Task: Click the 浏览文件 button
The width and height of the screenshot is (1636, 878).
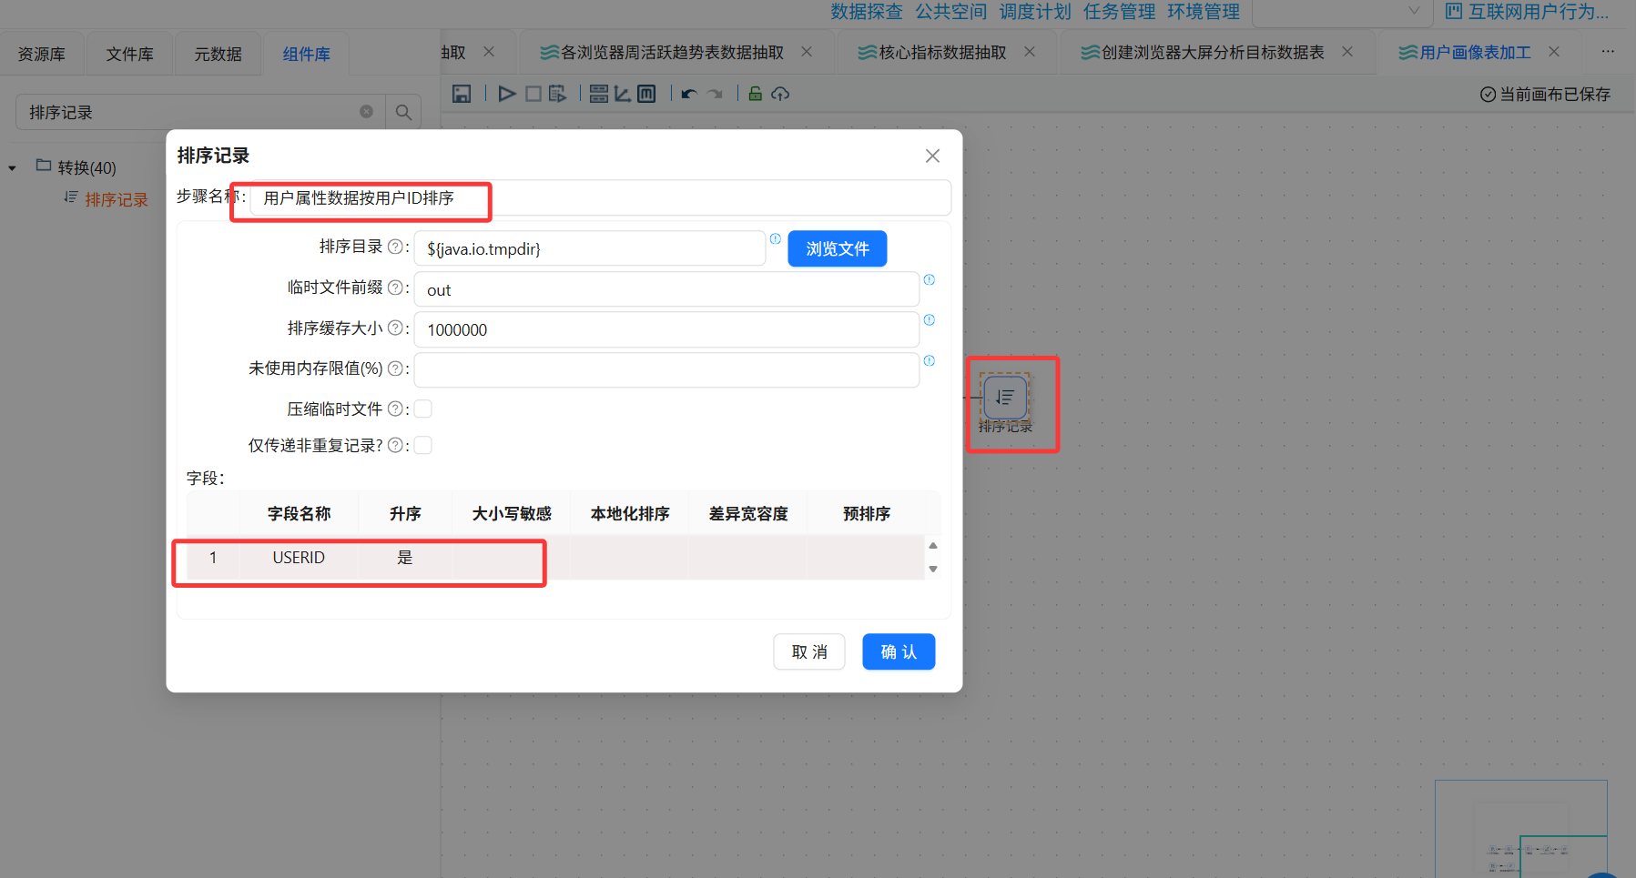Action: [838, 248]
